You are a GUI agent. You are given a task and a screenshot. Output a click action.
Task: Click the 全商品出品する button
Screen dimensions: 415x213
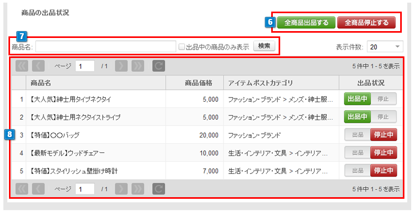[x=306, y=23]
